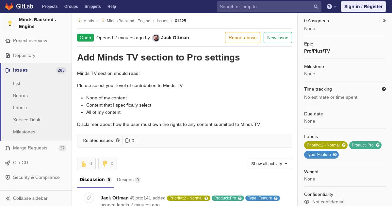
Task: Click the Minds Backend lightbulb project avatar
Action: tap(10, 23)
